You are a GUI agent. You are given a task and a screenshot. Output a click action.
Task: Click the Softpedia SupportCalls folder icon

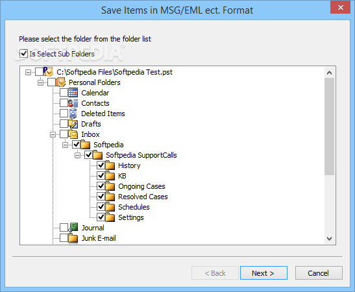tap(97, 155)
